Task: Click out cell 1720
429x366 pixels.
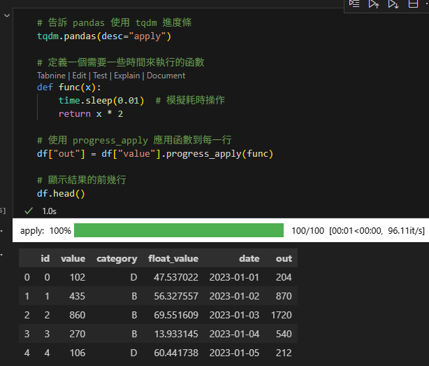Action: click(x=282, y=315)
